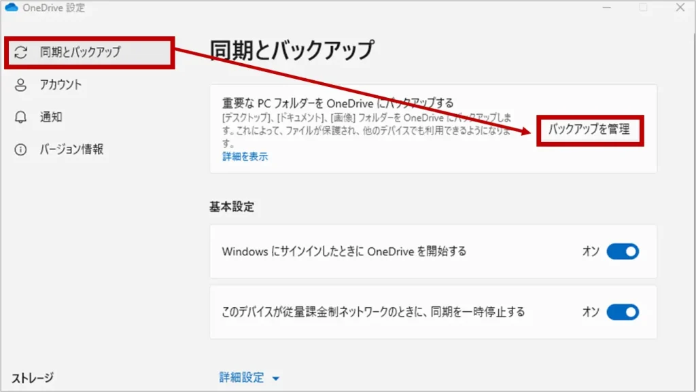Click the 基本設定 section heading
The height and width of the screenshot is (392, 696).
pos(231,207)
